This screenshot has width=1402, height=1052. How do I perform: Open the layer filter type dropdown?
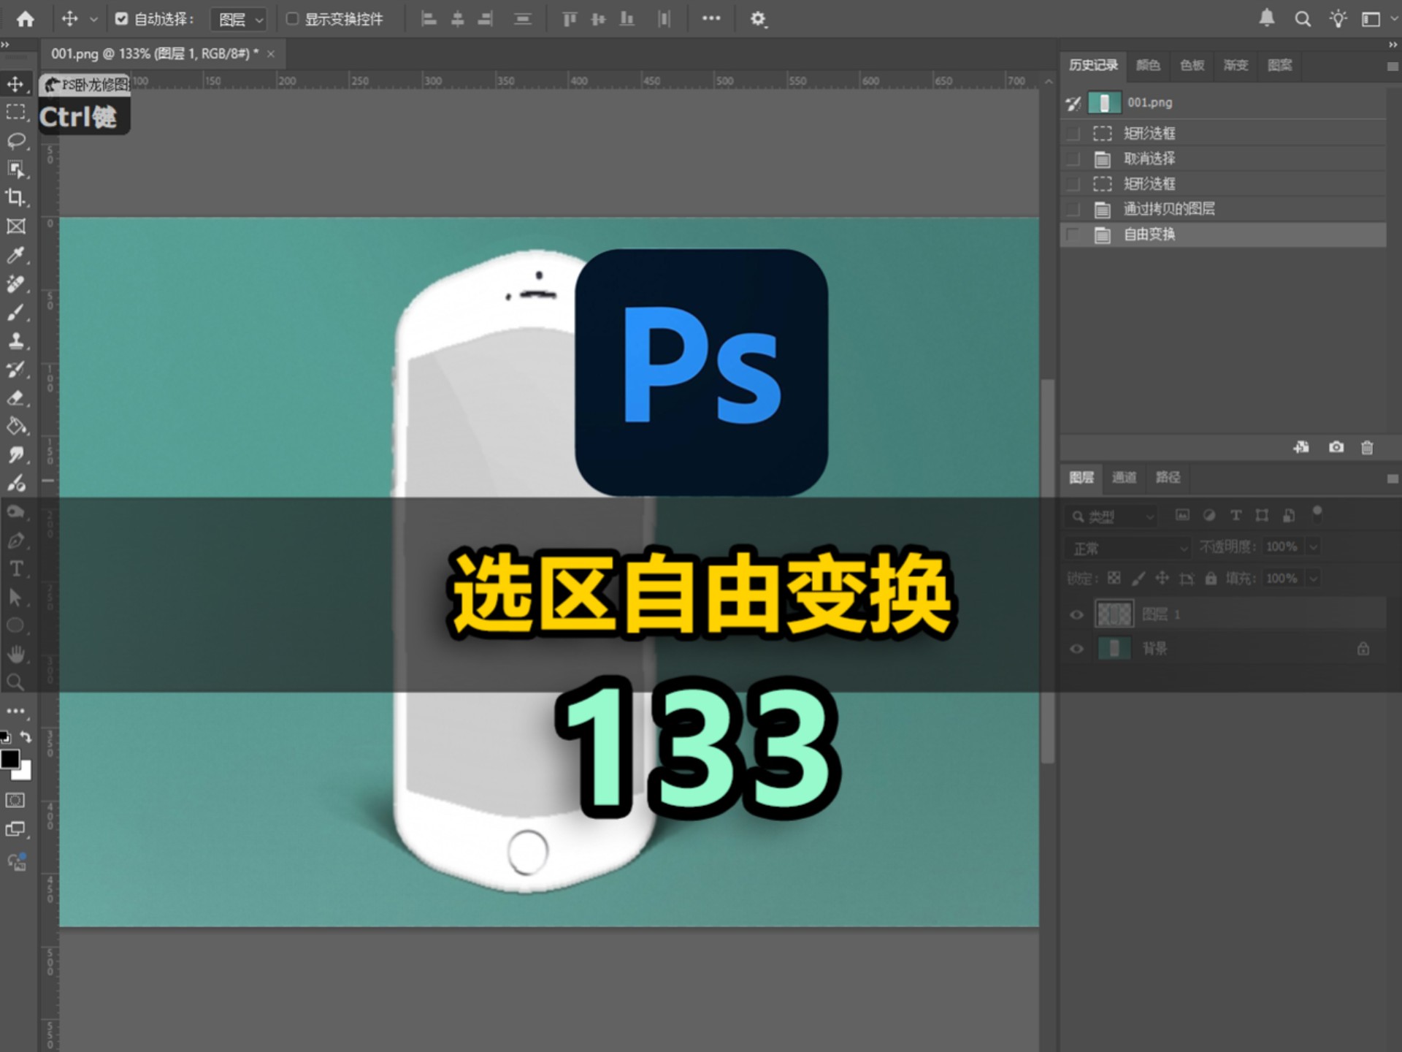1111,517
